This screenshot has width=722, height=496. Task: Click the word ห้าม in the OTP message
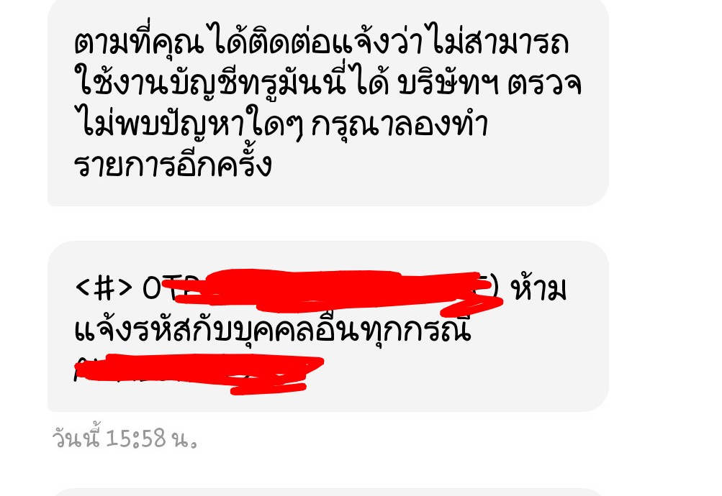(x=538, y=289)
